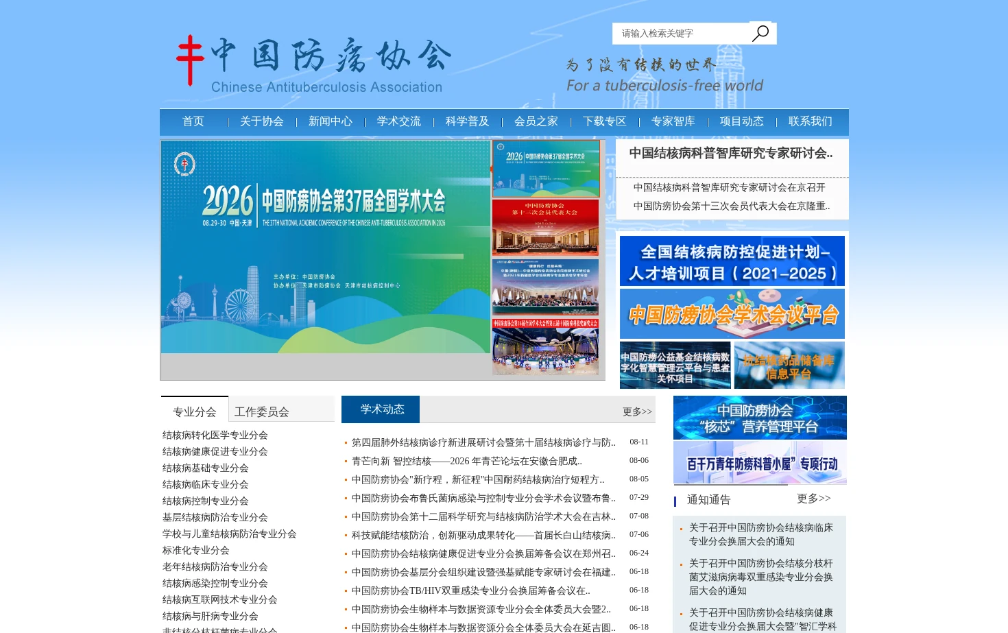The height and width of the screenshot is (633, 1008).
Task: Go to 下载专区 in navigation
Action: [605, 121]
